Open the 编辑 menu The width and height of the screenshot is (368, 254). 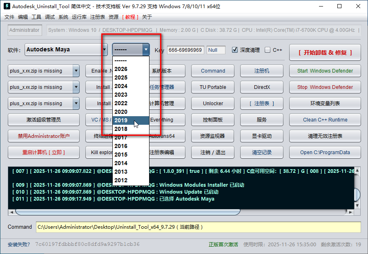(23, 17)
